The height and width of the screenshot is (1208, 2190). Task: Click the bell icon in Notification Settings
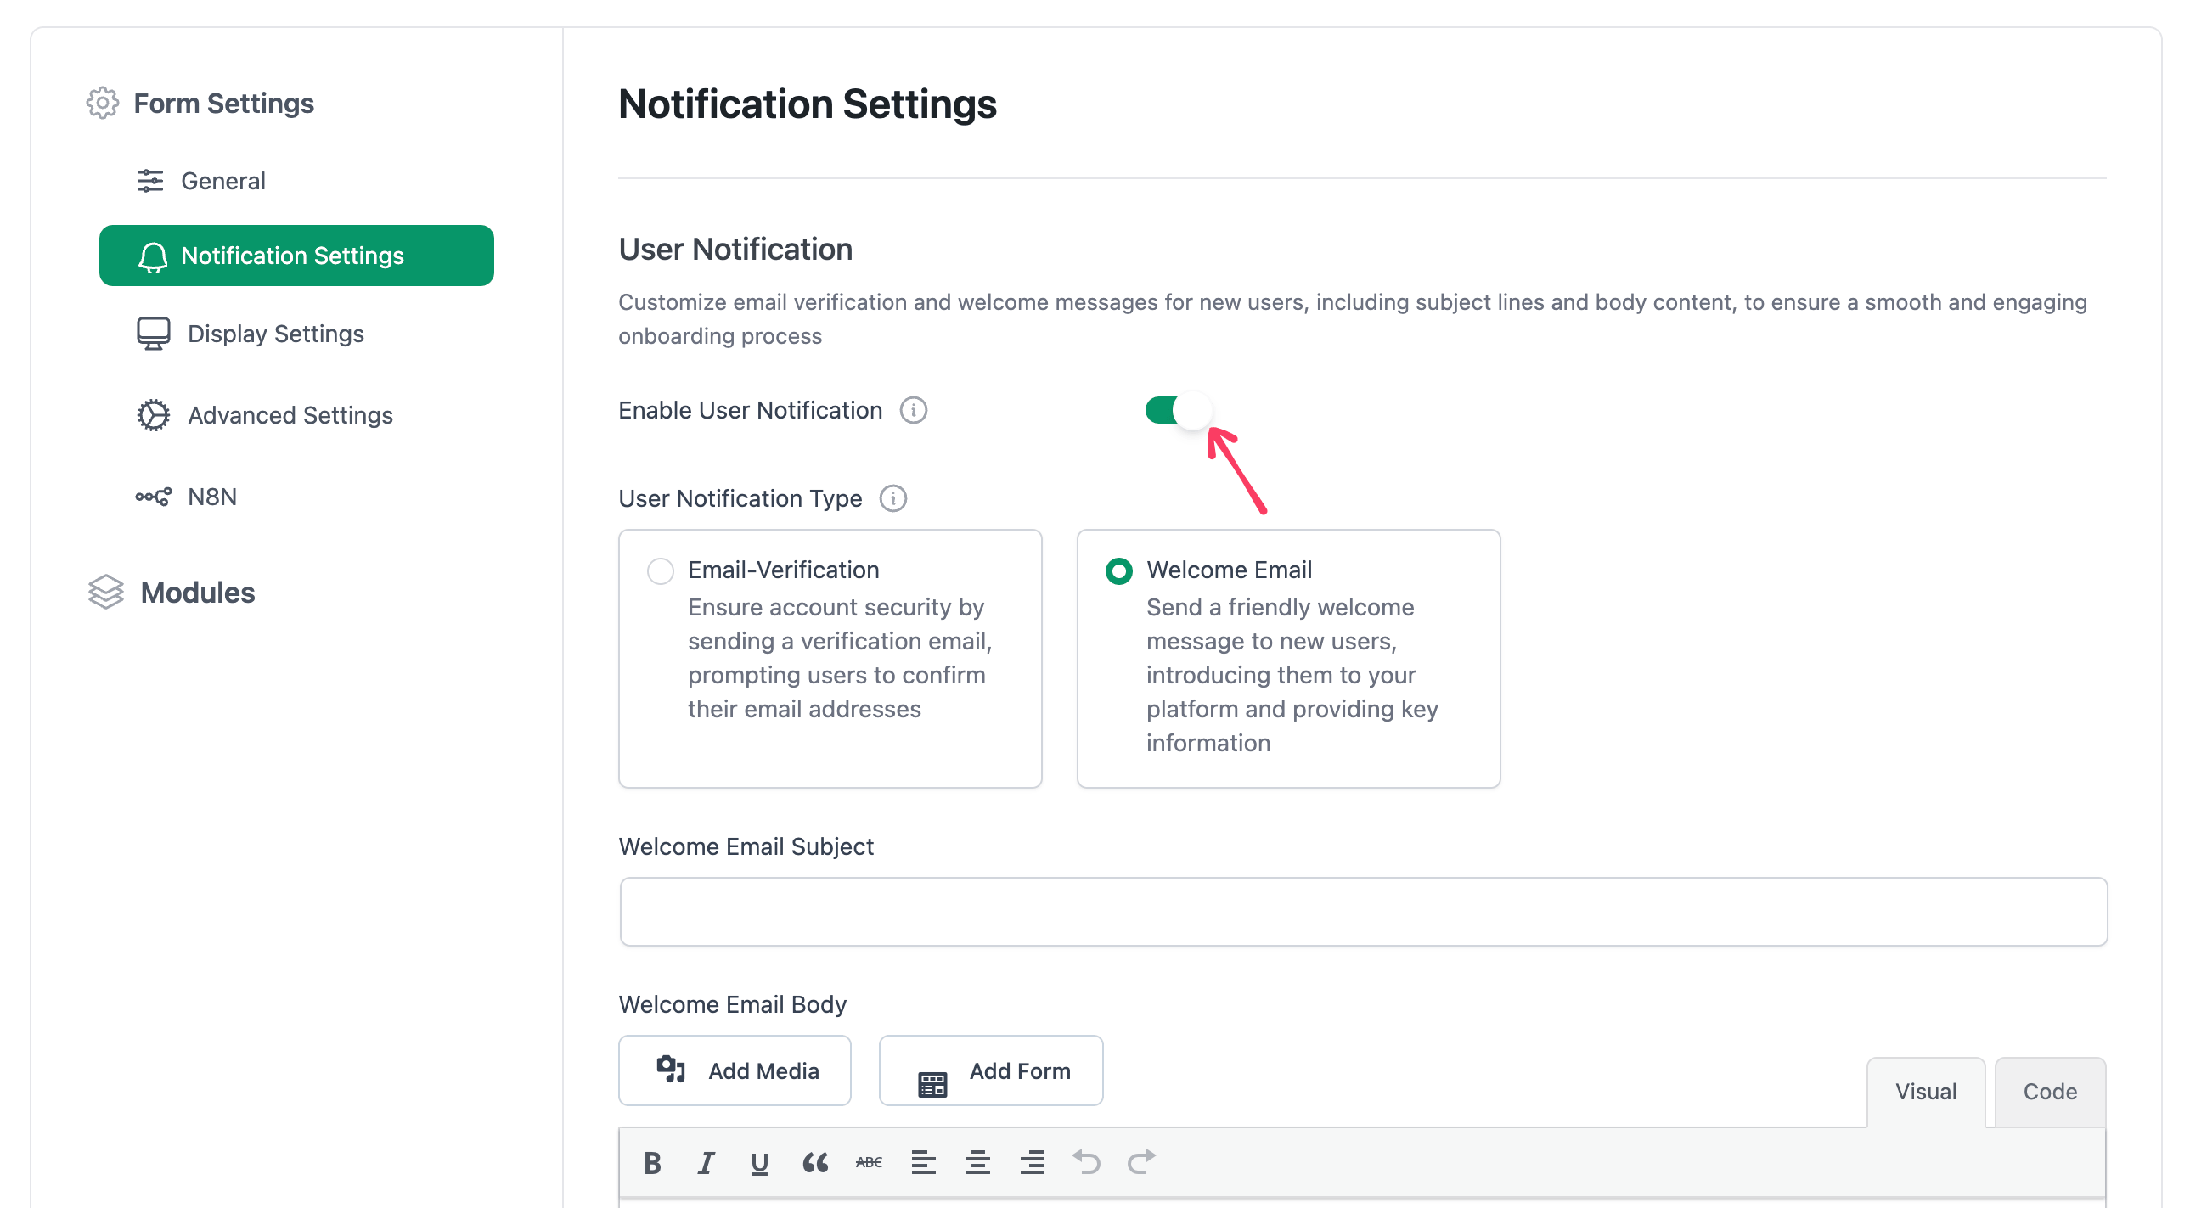pyautogui.click(x=153, y=256)
